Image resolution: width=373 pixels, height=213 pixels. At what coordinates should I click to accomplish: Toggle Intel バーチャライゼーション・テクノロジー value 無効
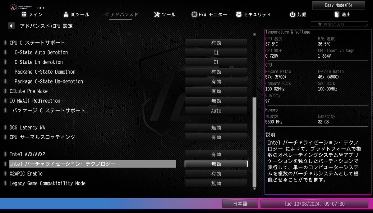pyautogui.click(x=216, y=164)
